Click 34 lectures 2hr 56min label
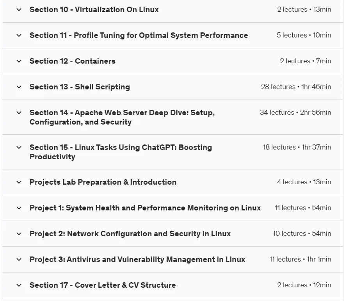 click(295, 112)
